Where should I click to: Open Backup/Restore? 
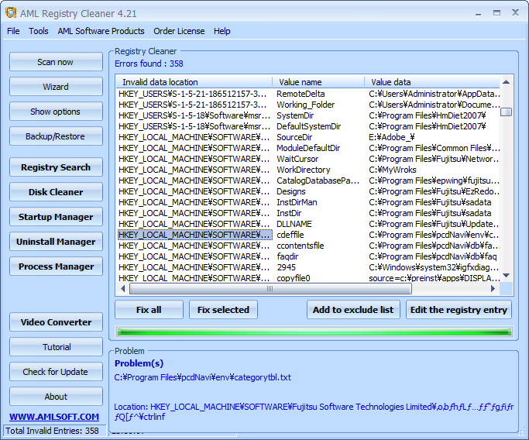click(56, 136)
